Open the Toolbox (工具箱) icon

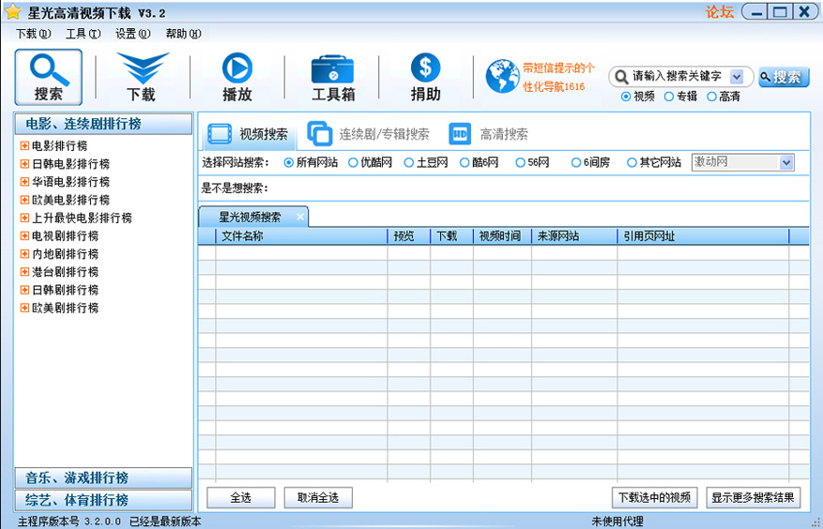pos(333,77)
